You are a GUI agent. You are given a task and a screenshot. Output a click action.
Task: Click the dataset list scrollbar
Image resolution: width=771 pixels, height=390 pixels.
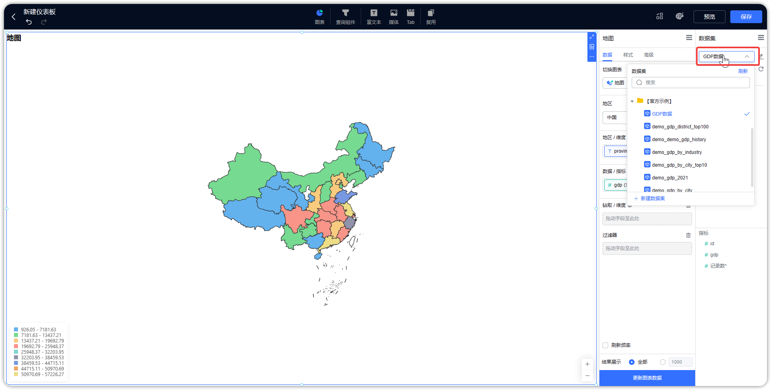[x=752, y=158]
